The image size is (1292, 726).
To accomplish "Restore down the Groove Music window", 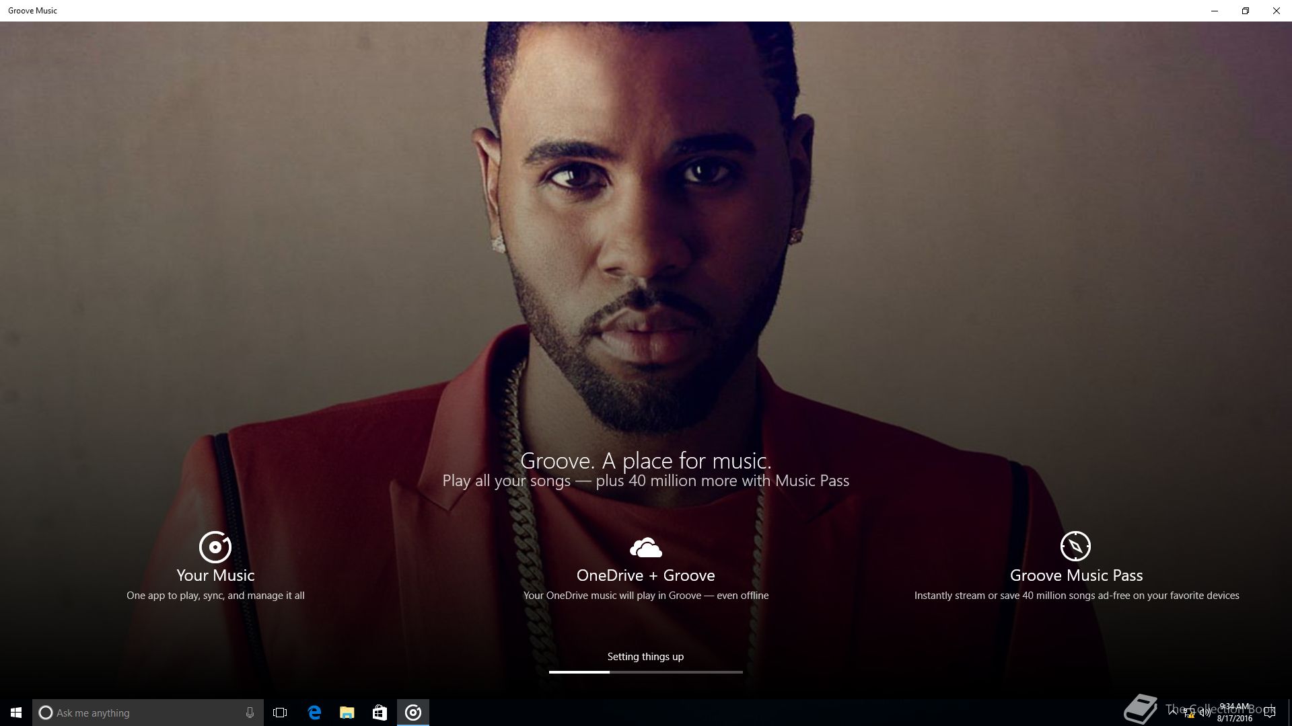I will tap(1246, 11).
